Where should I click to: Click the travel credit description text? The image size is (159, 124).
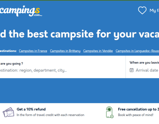50,115
